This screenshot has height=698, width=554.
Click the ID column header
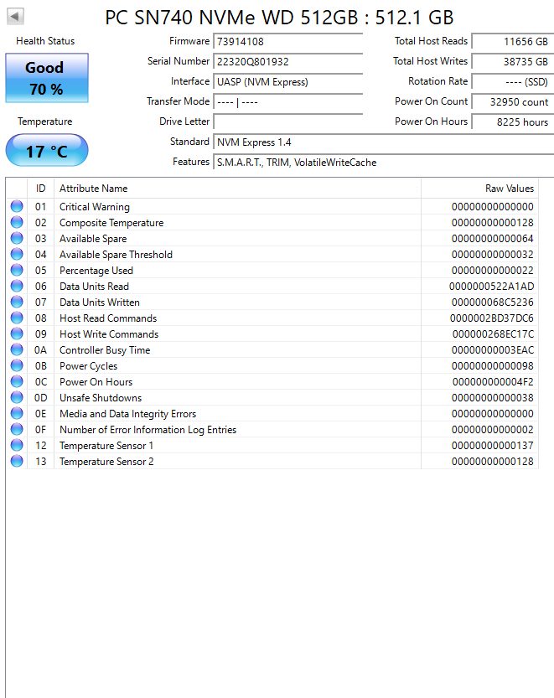click(40, 189)
